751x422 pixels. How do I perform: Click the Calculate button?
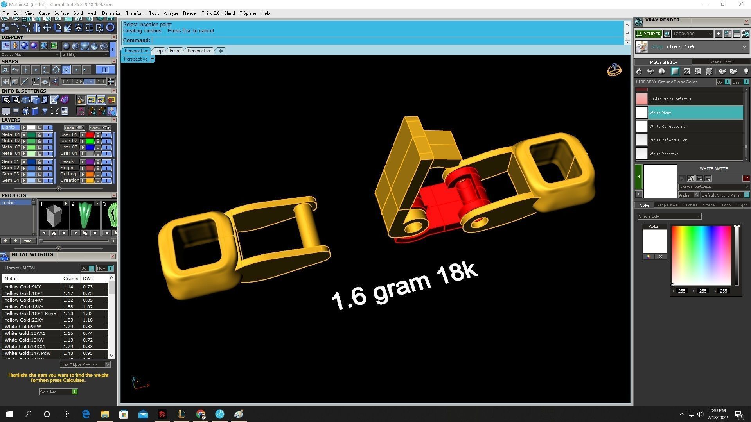click(58, 392)
